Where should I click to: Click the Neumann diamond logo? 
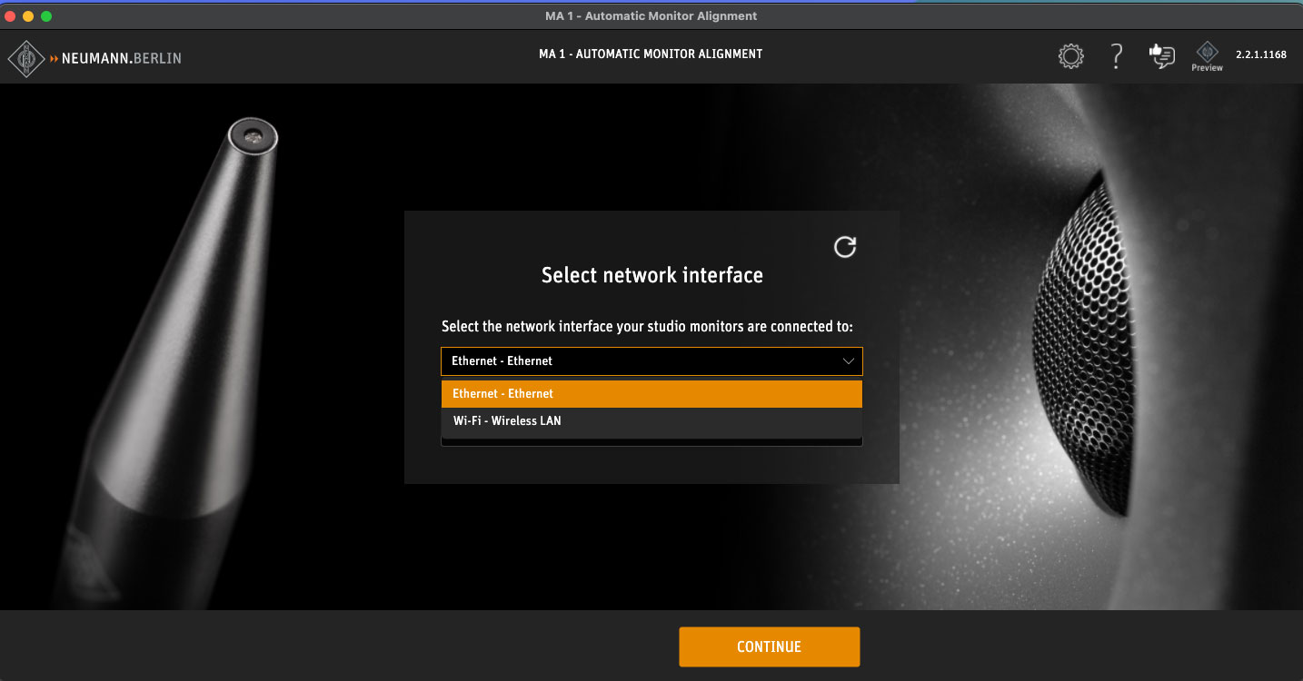[x=26, y=58]
